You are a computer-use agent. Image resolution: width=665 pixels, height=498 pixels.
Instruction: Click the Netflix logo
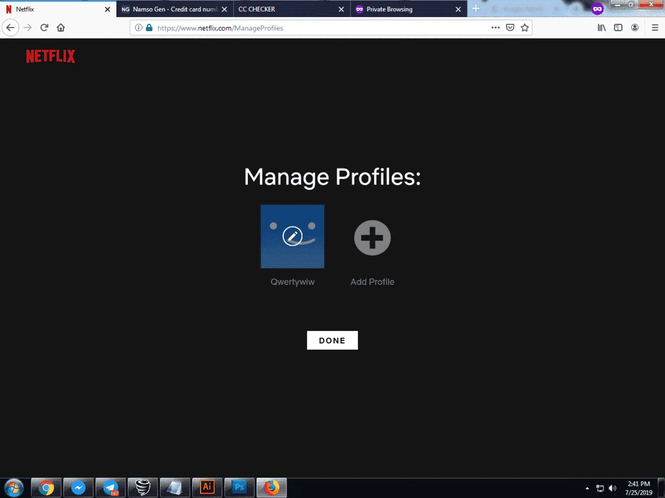50,56
